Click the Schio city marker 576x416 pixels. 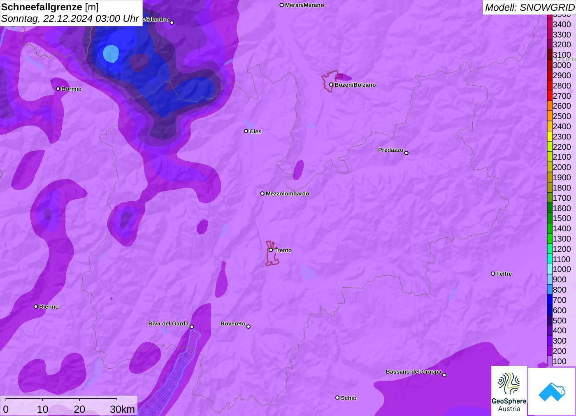click(x=337, y=397)
